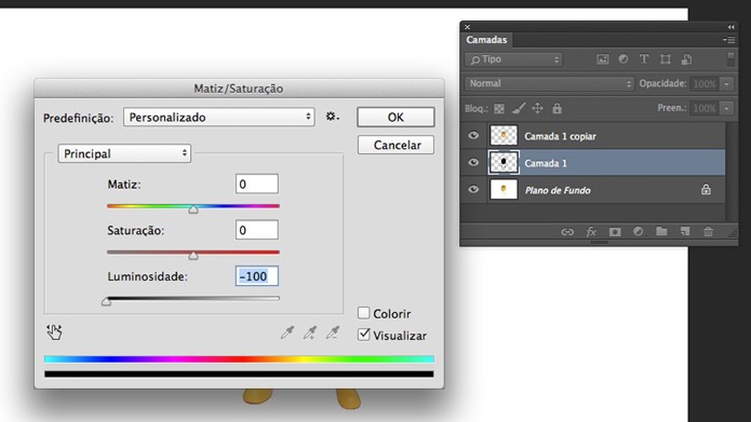The image size is (751, 422).
Task: Select the eyedropper tool in Hue/Saturation dialog
Action: tap(287, 333)
